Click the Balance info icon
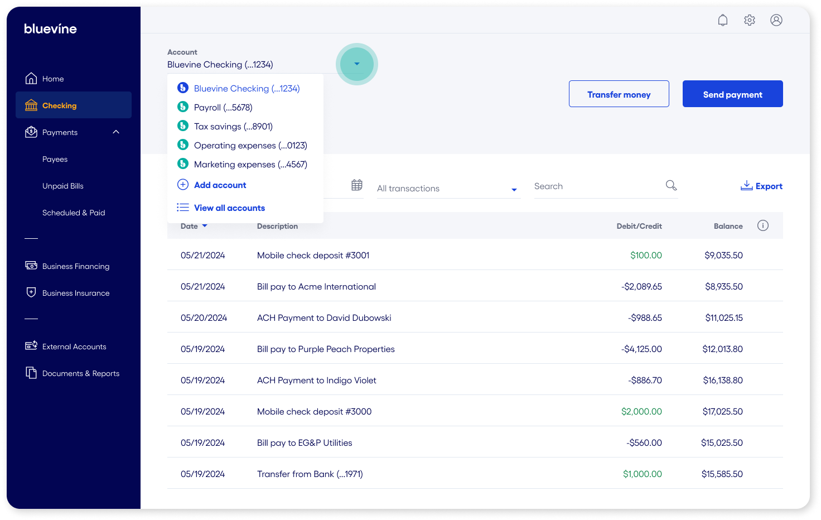The height and width of the screenshot is (520, 821). [763, 225]
